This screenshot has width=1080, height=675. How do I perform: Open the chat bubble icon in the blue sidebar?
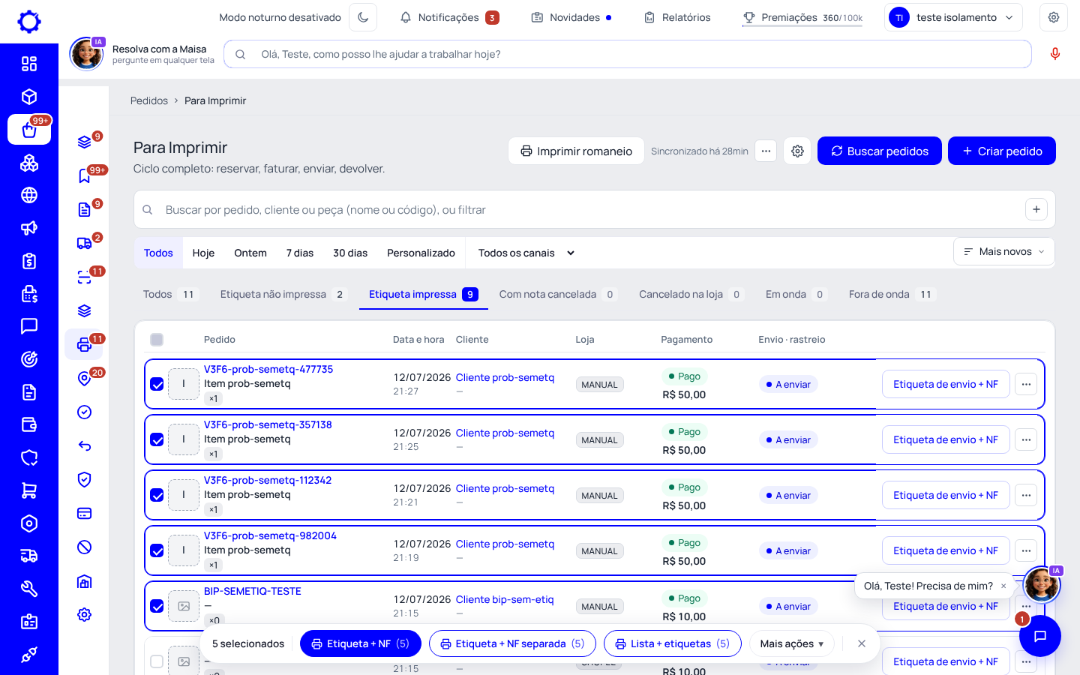point(29,326)
